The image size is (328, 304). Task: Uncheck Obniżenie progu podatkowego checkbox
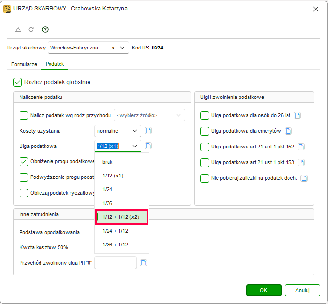click(24, 162)
